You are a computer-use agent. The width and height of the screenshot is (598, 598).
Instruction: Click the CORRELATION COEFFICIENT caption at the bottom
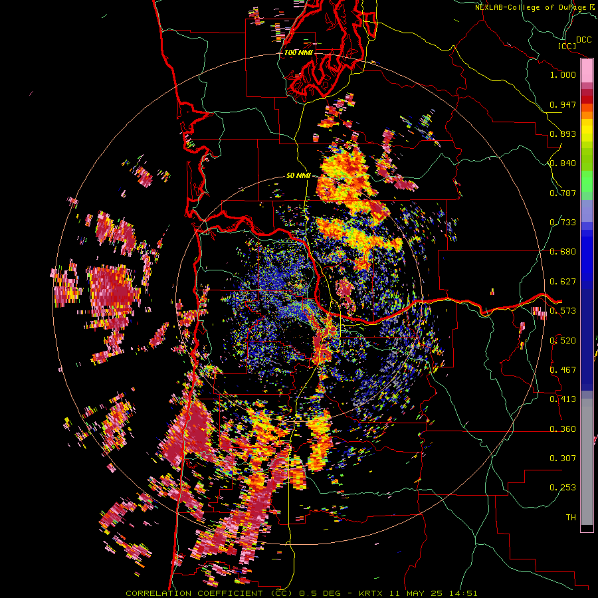point(301,593)
